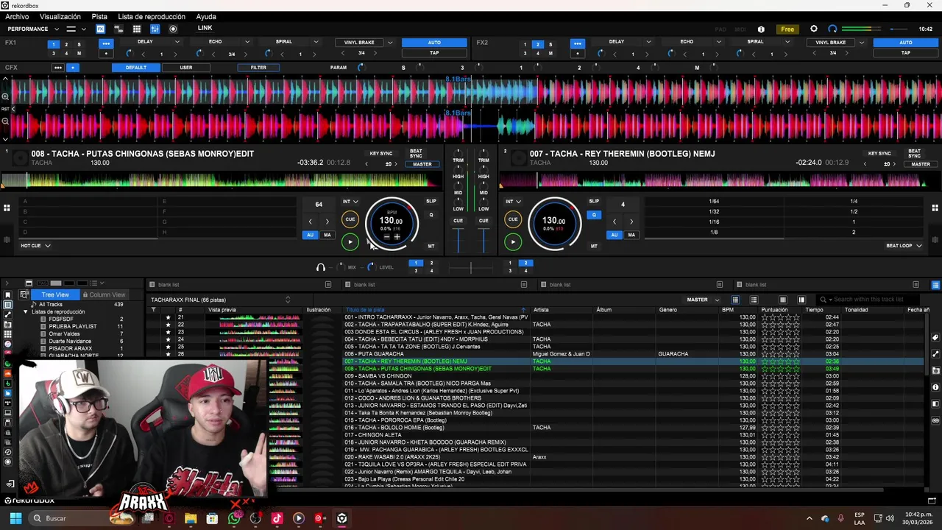This screenshot has width=942, height=530.
Task: Open deck 1 INT sync dropdown
Action: (350, 201)
